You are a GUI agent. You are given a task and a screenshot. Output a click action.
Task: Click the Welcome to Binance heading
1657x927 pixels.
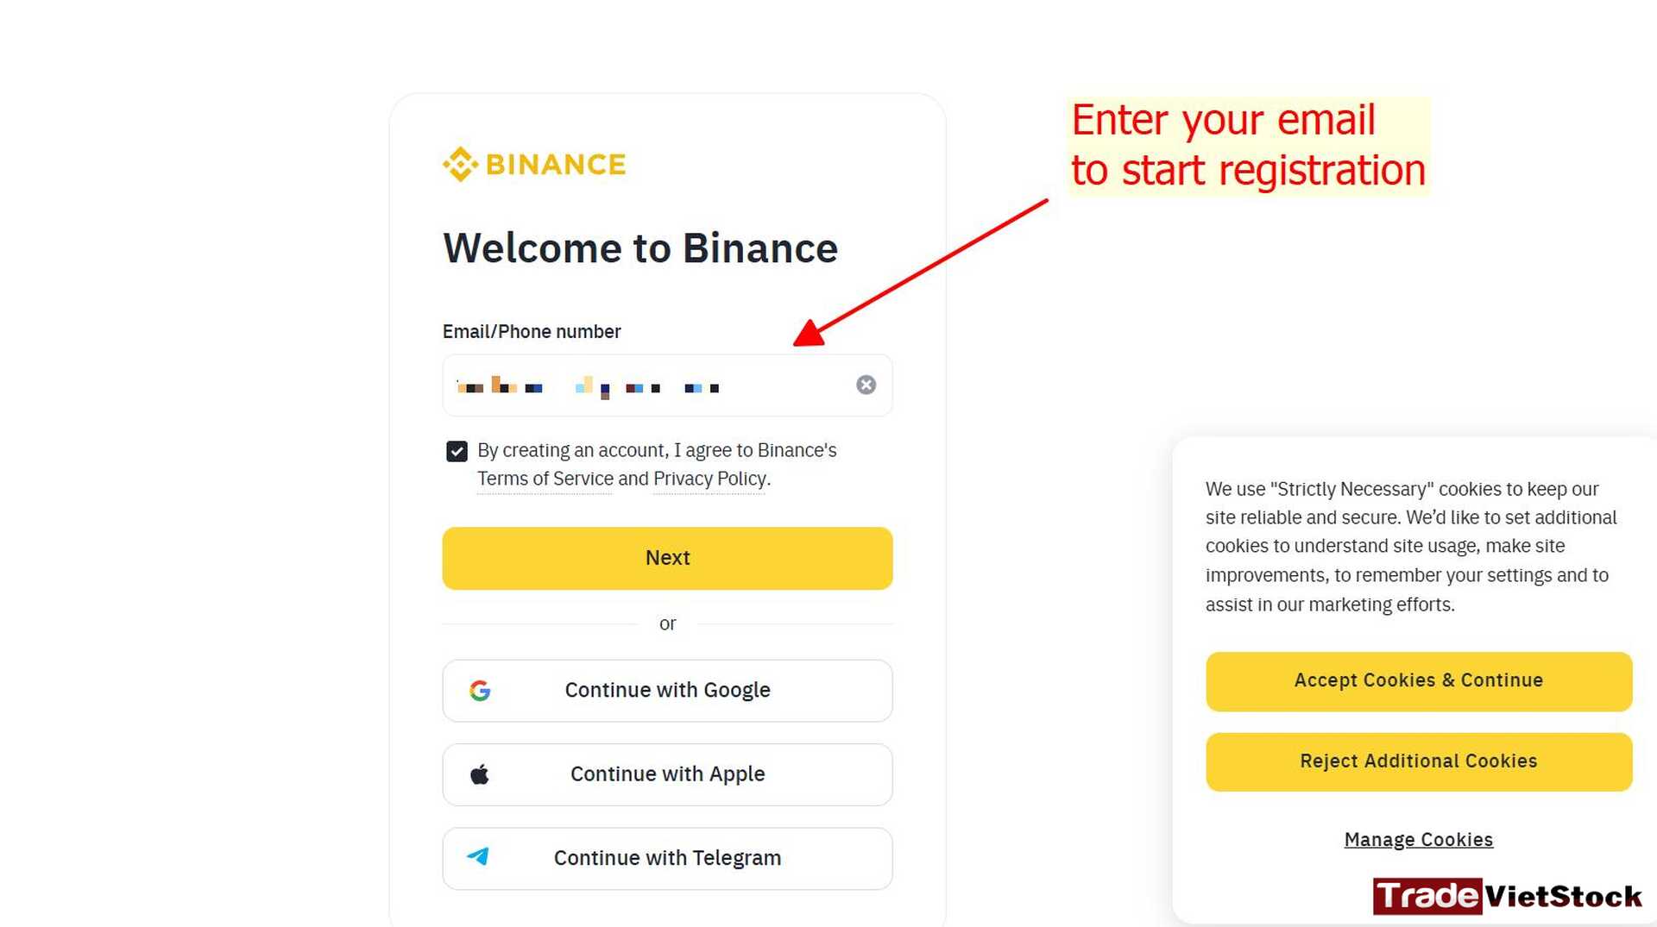click(639, 248)
